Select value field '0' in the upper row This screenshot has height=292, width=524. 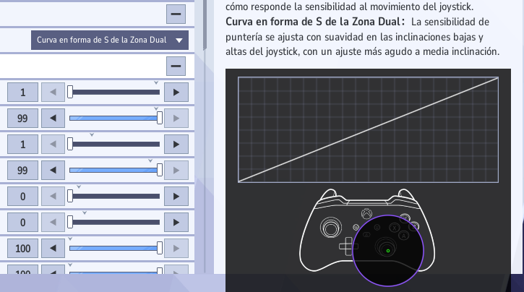click(22, 197)
